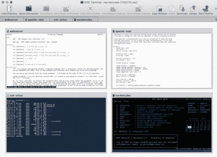The height and width of the screenshot is (157, 217).
Task: Click the window zoom button
Action: pos(11,2)
